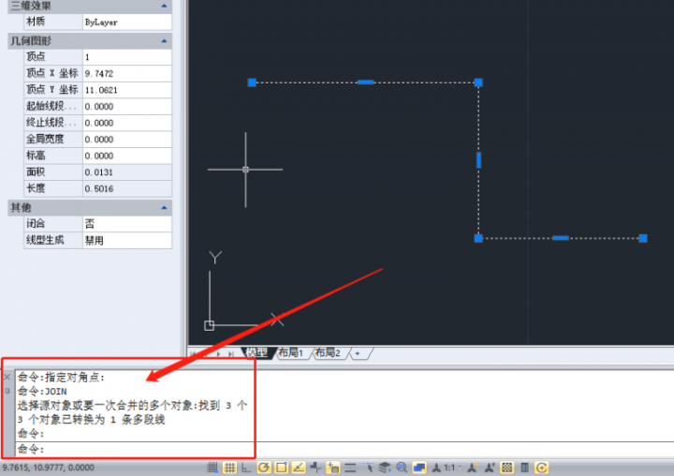Edit the 顶点 X 坐标 value

pos(127,74)
